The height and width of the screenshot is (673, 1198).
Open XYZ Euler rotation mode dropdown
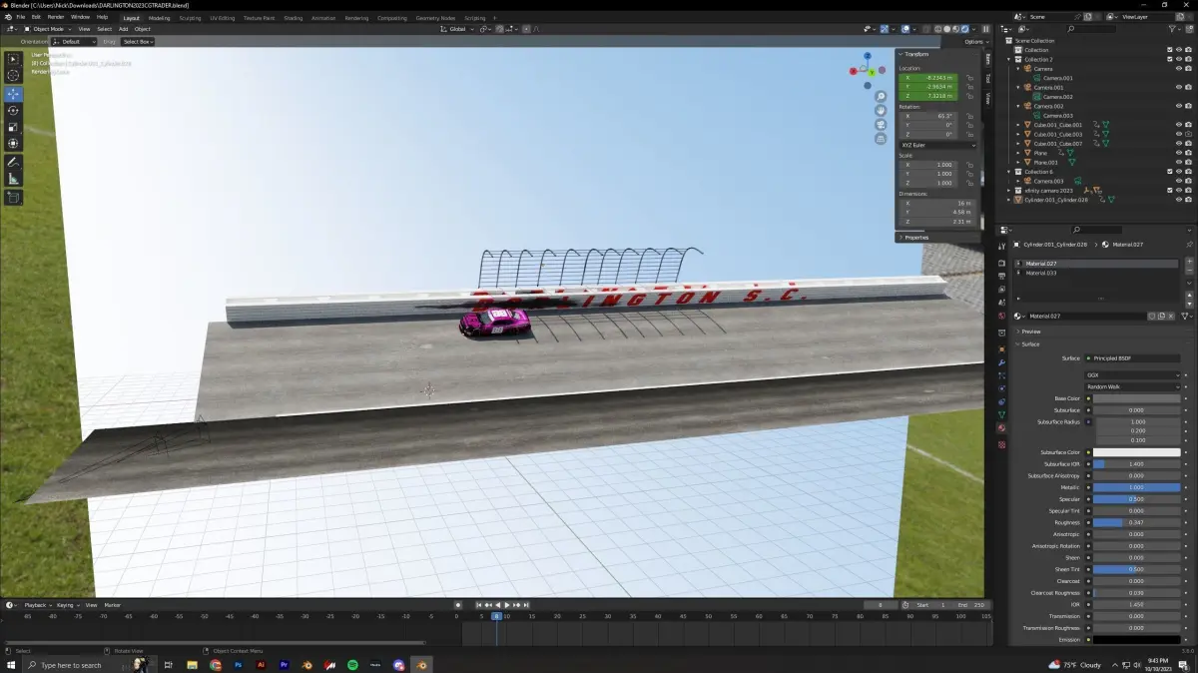[938, 145]
